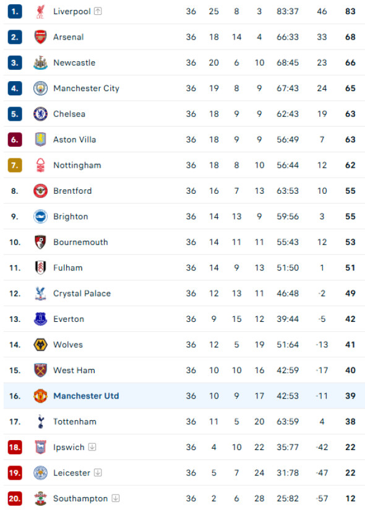Image resolution: width=365 pixels, height=510 pixels.
Task: Click the relegation arrow icon beside Southampton
Action: [116, 498]
